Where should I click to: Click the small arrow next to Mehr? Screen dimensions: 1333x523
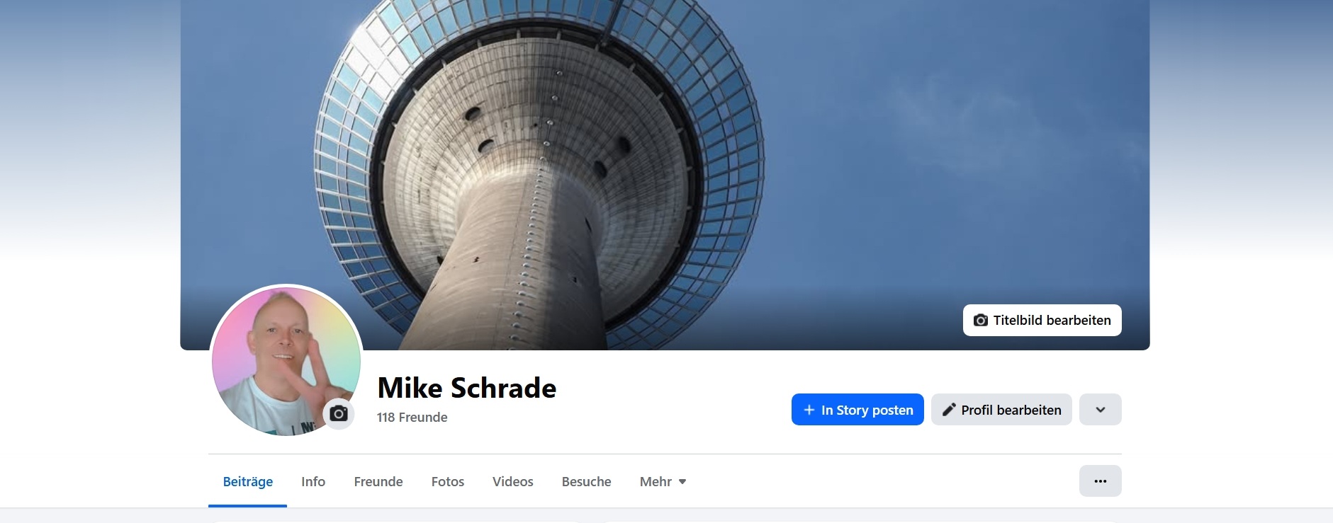(682, 482)
